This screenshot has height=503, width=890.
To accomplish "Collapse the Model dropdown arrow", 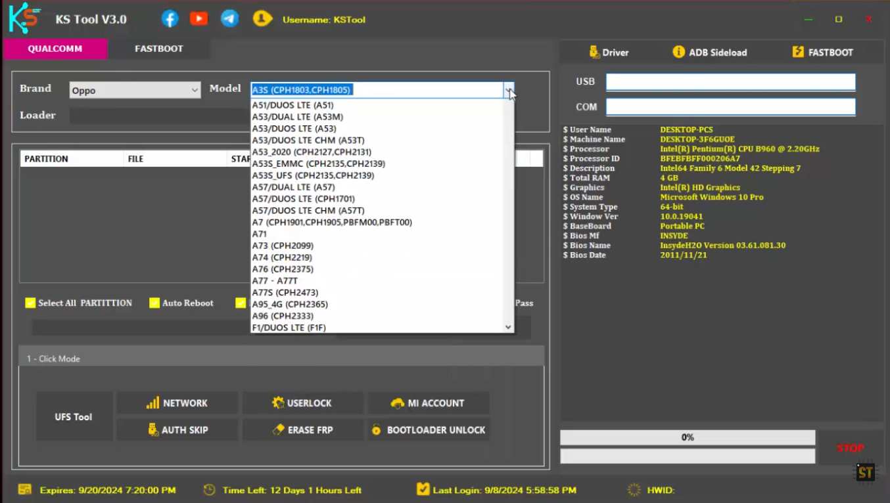I will (x=508, y=90).
